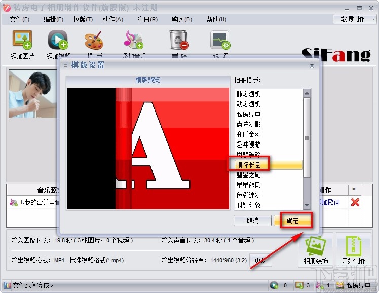379x293 pixels.
Task: Click the template list scrollbar thumb
Action: 307,138
